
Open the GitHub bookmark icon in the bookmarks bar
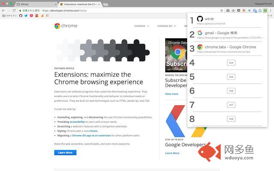[21, 16]
